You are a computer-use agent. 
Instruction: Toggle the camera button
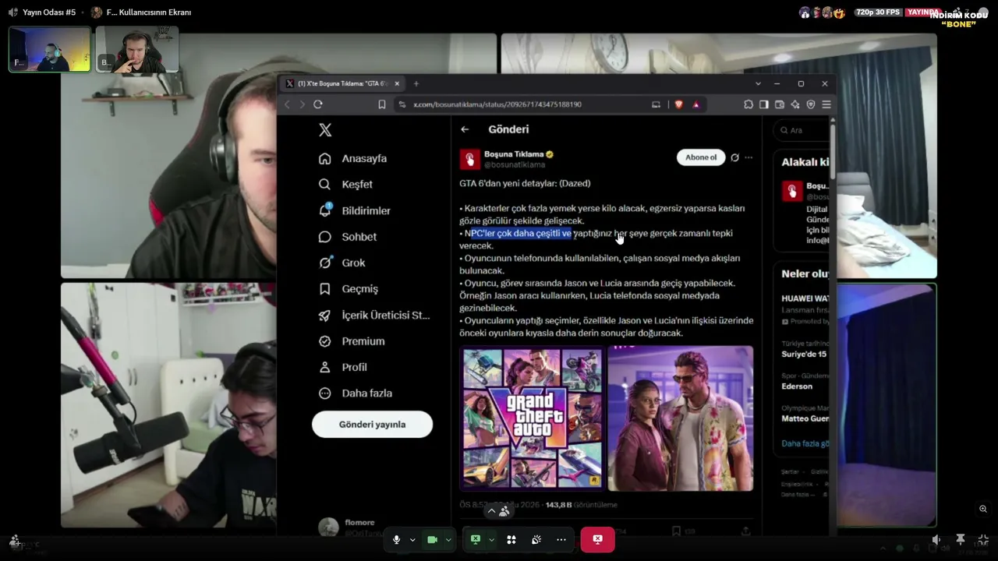click(432, 539)
